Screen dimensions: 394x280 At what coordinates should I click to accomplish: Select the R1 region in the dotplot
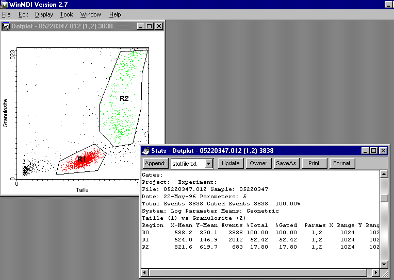[x=81, y=160]
